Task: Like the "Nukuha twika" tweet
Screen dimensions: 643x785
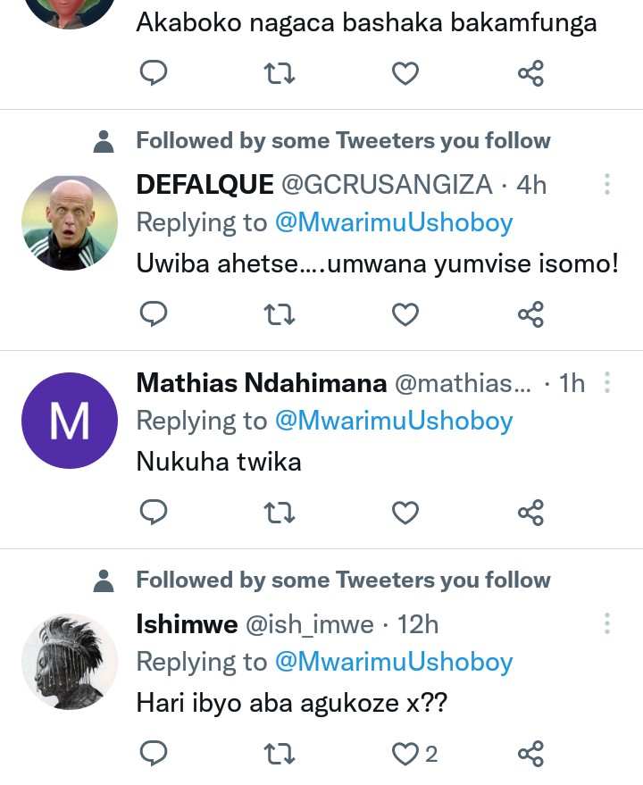Action: (406, 513)
